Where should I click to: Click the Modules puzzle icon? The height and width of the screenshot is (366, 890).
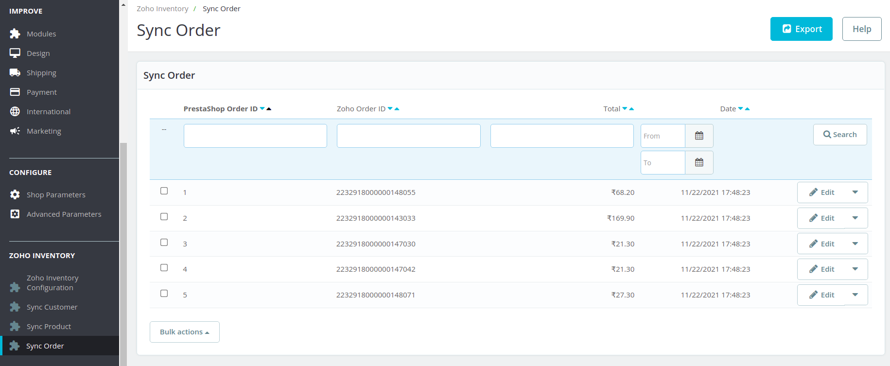15,34
